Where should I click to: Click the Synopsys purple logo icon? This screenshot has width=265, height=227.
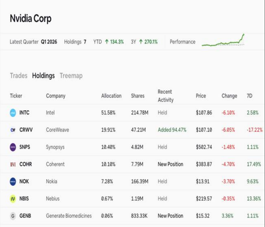pos(13,147)
